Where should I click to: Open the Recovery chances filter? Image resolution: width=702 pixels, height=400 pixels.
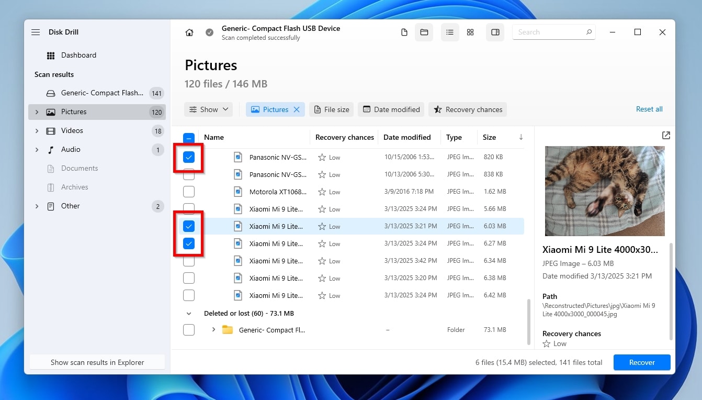467,109
